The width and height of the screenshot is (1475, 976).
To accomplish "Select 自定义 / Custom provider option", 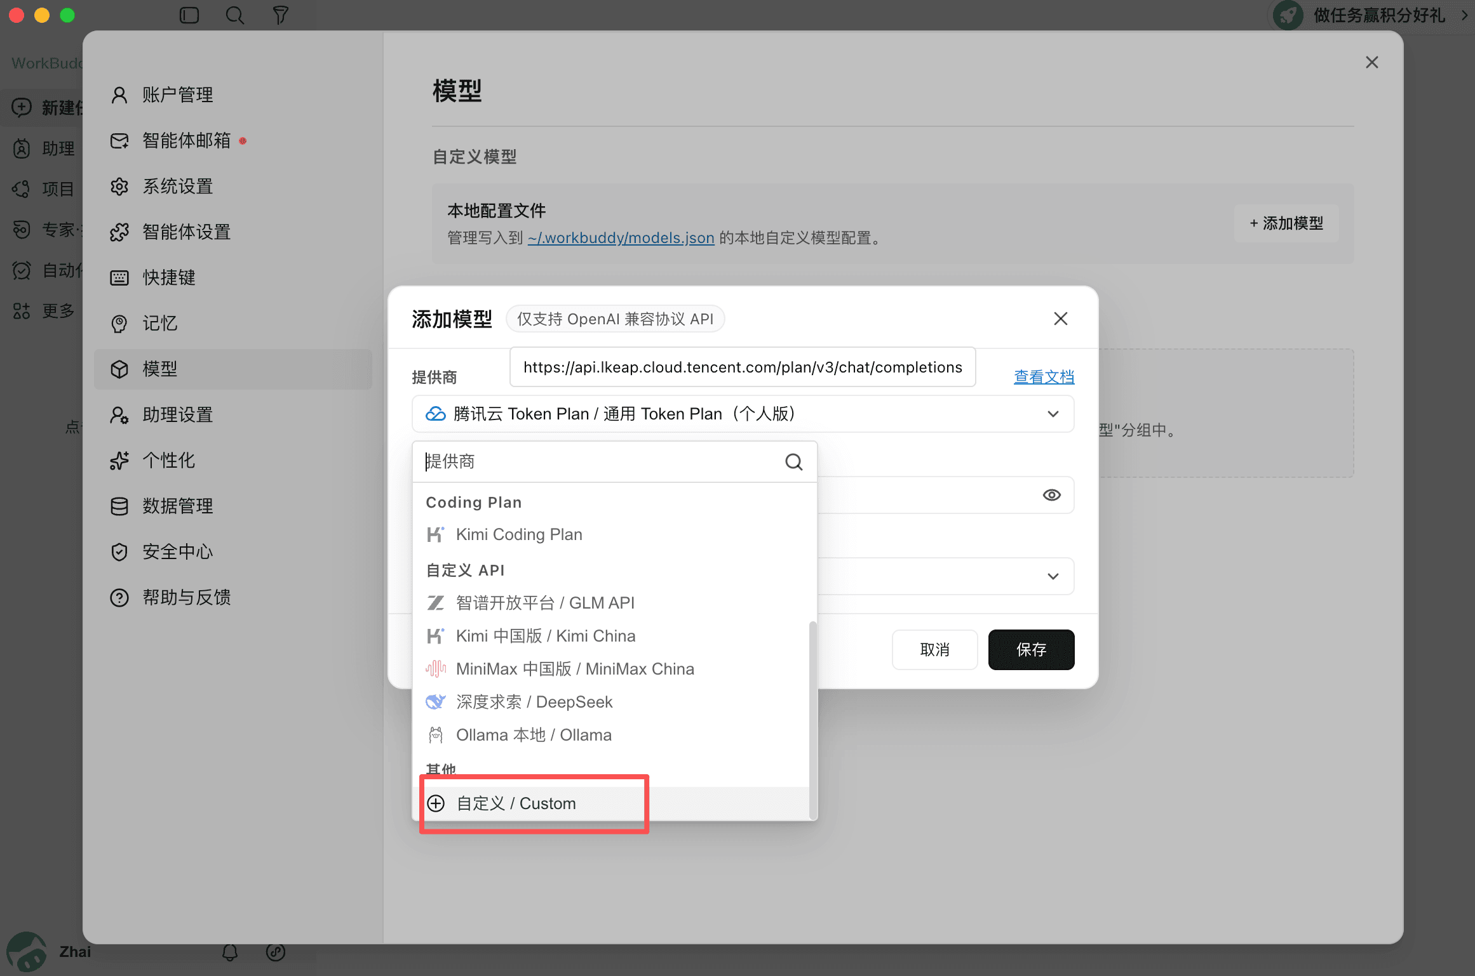I will (x=611, y=803).
